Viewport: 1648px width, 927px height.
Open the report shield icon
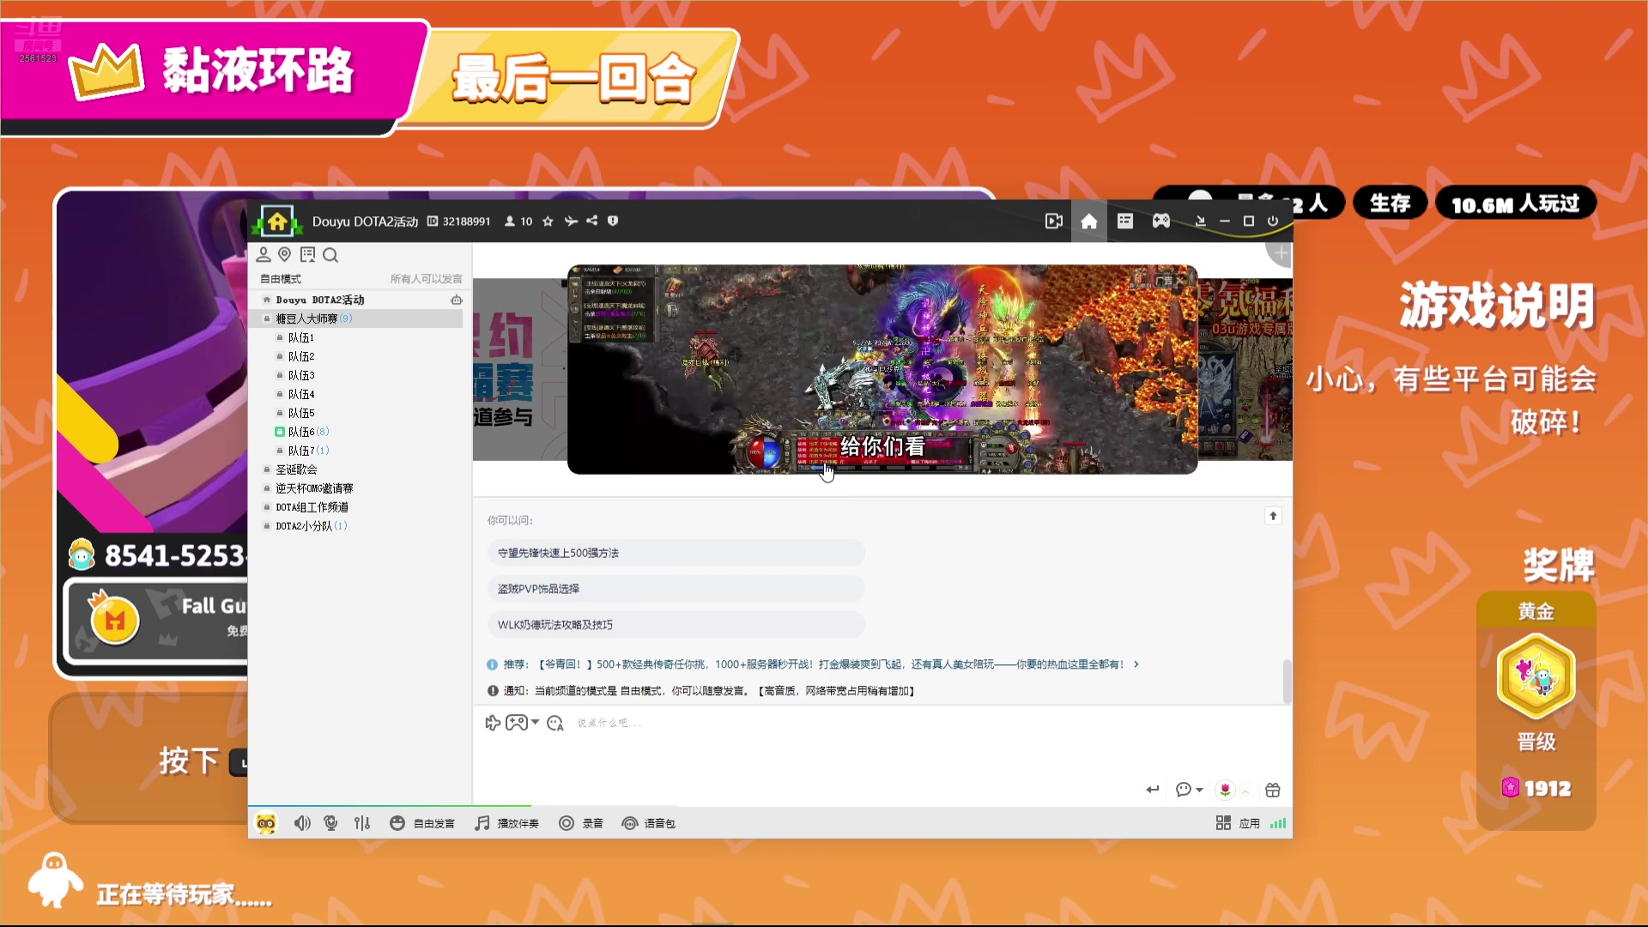(613, 221)
